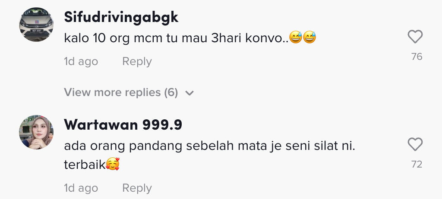Reply to Wartawan 999.9's comment
This screenshot has height=199, width=442.
pos(137,188)
